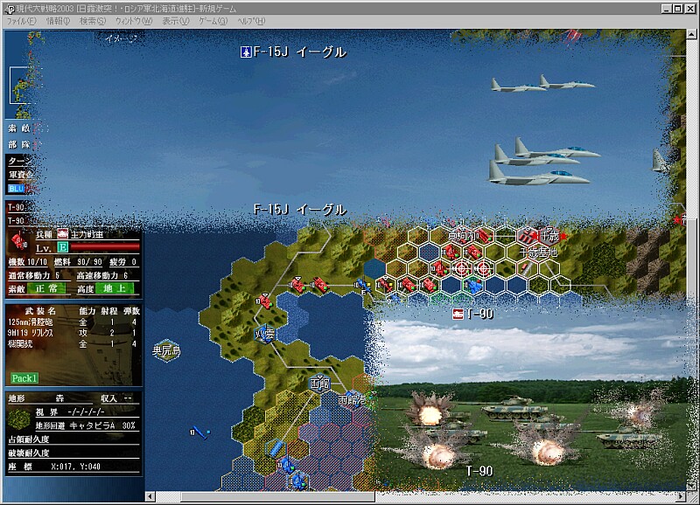Click the forest terrain icon in the terrain panel

[x=19, y=419]
